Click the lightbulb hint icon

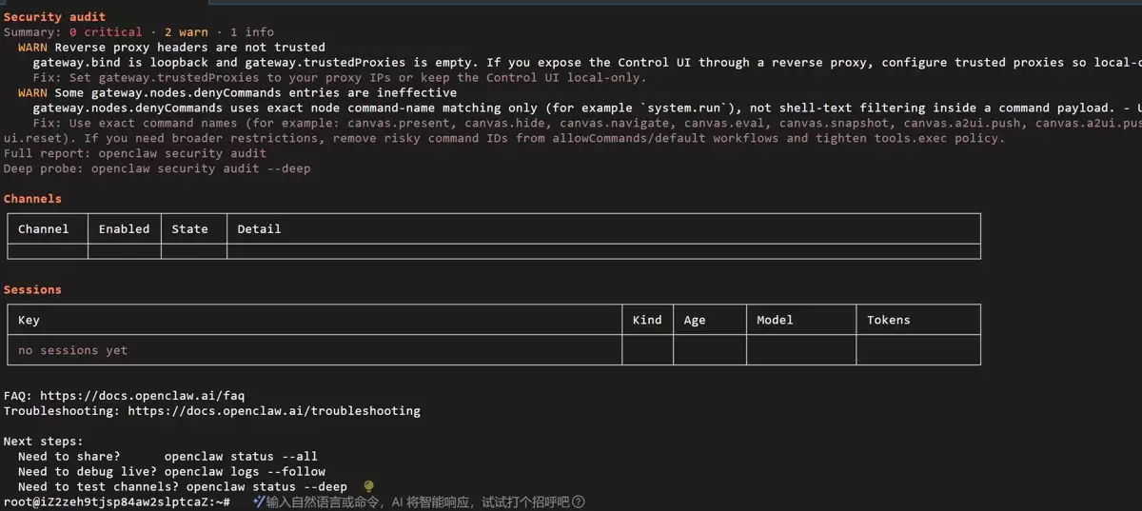pos(369,486)
